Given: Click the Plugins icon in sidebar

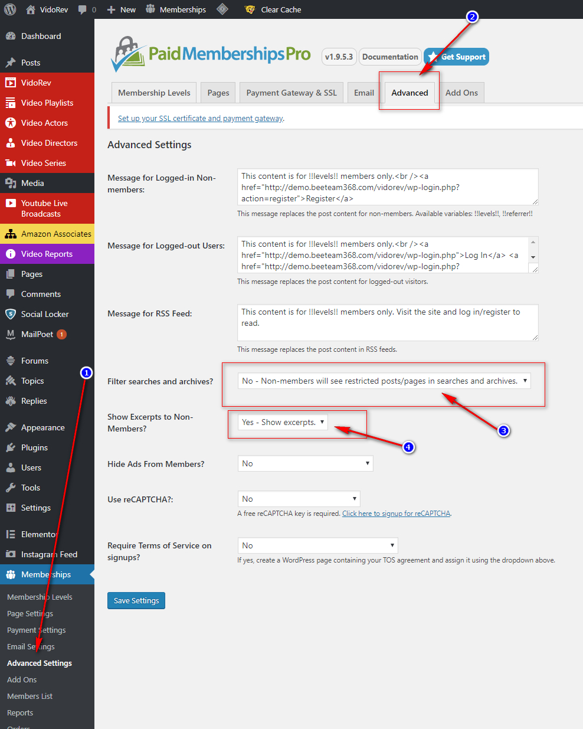Looking at the screenshot, I should coord(11,447).
